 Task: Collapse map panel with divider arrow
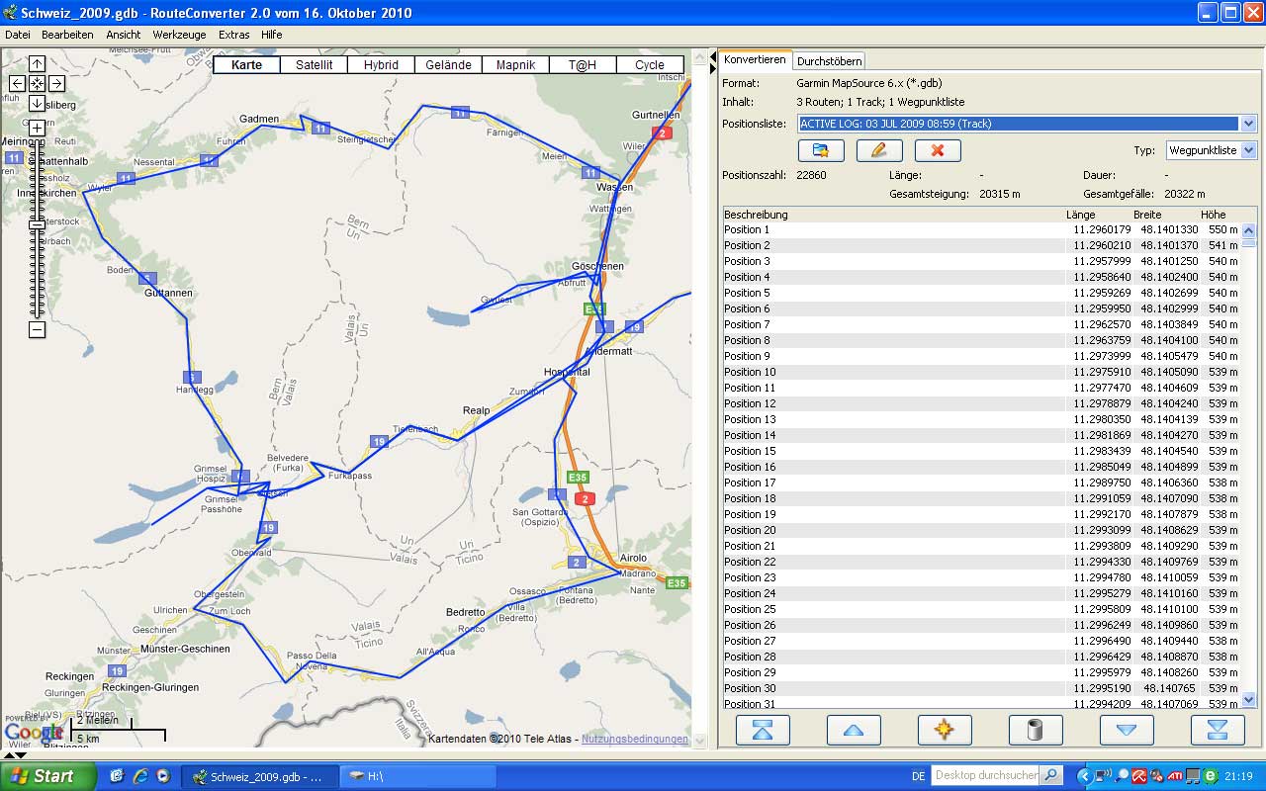pos(711,59)
